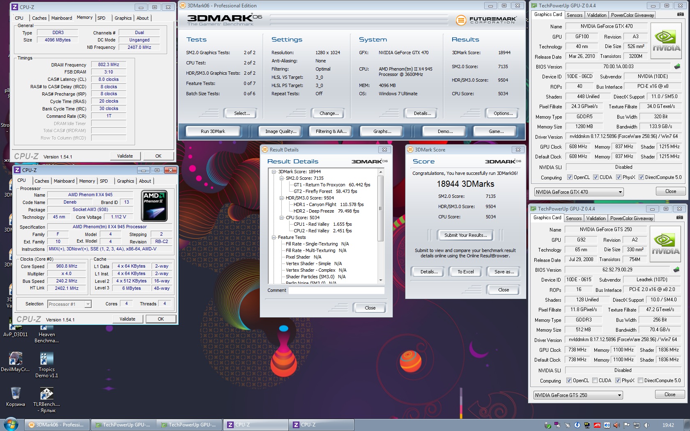Click the NVIDIA logo in GTS 250 GPU-Z
The width and height of the screenshot is (690, 431).
click(x=666, y=245)
